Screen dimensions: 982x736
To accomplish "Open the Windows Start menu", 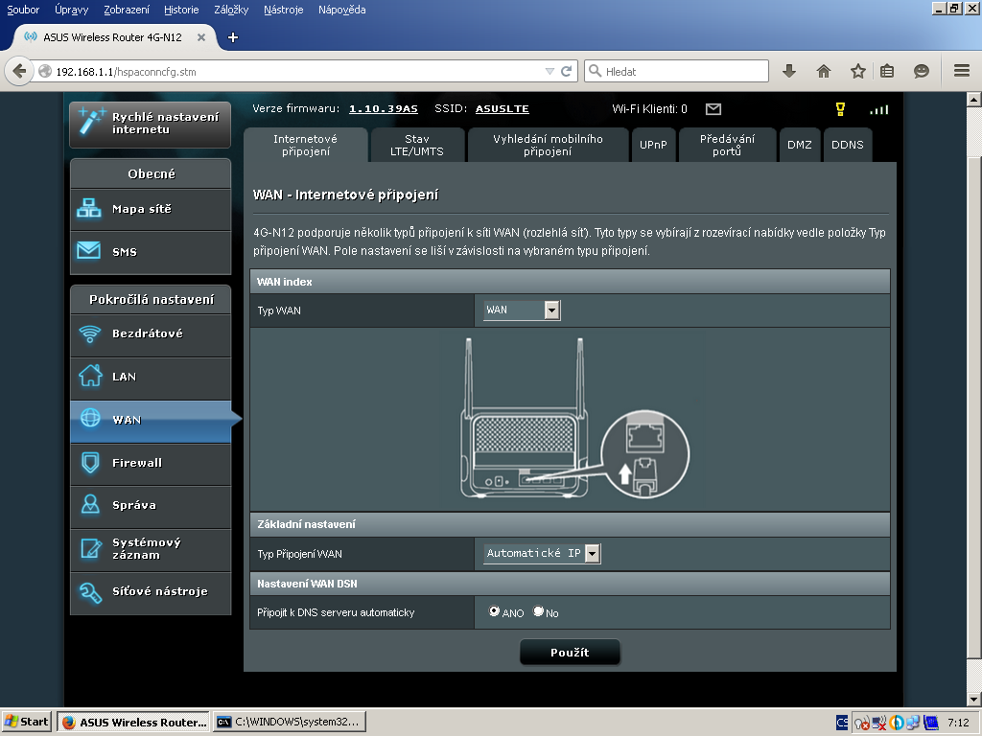I will (x=27, y=722).
